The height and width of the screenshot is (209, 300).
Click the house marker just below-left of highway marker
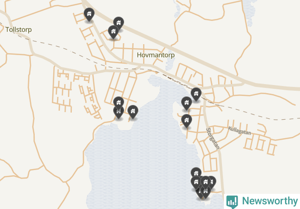click(x=113, y=32)
